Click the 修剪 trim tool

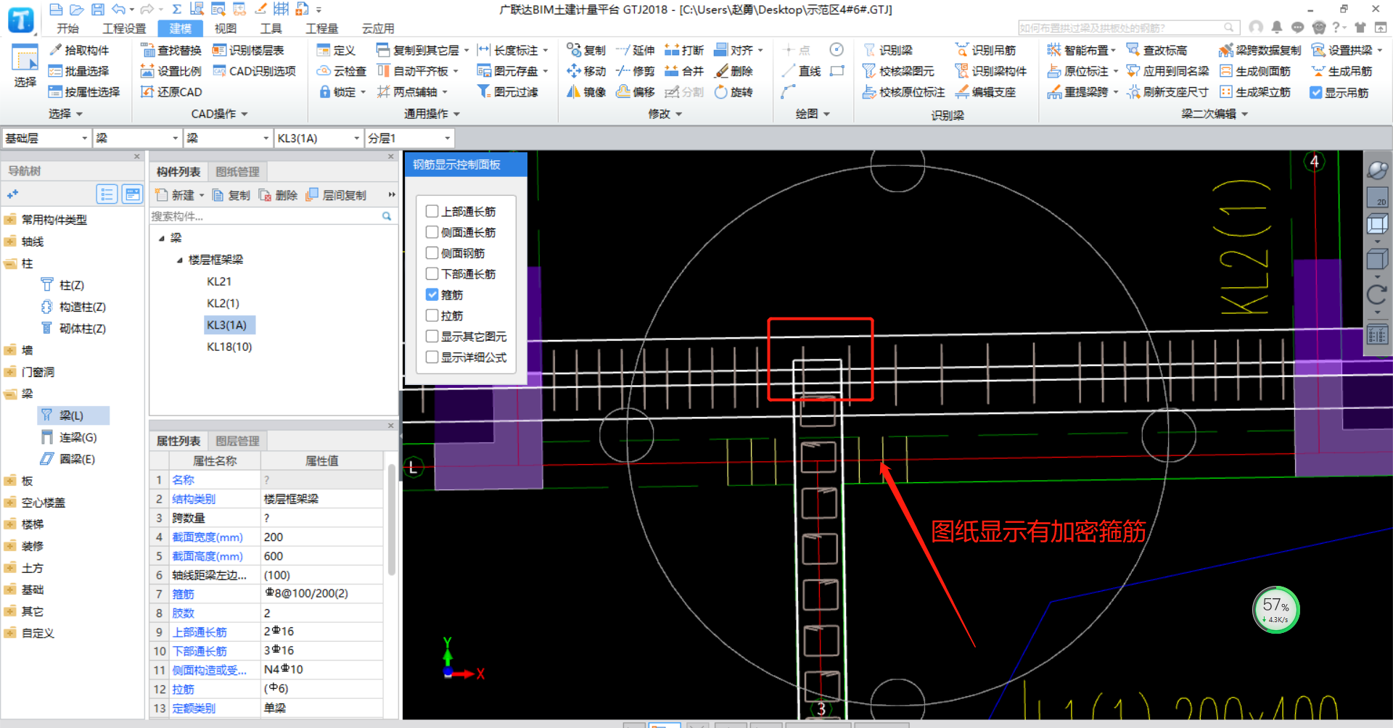(636, 71)
